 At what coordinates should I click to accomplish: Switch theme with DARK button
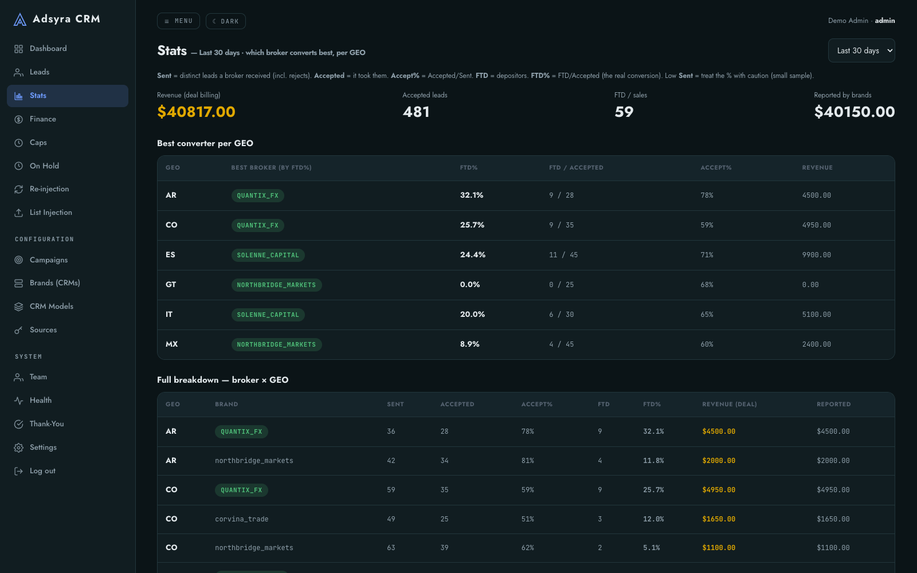[x=226, y=21]
